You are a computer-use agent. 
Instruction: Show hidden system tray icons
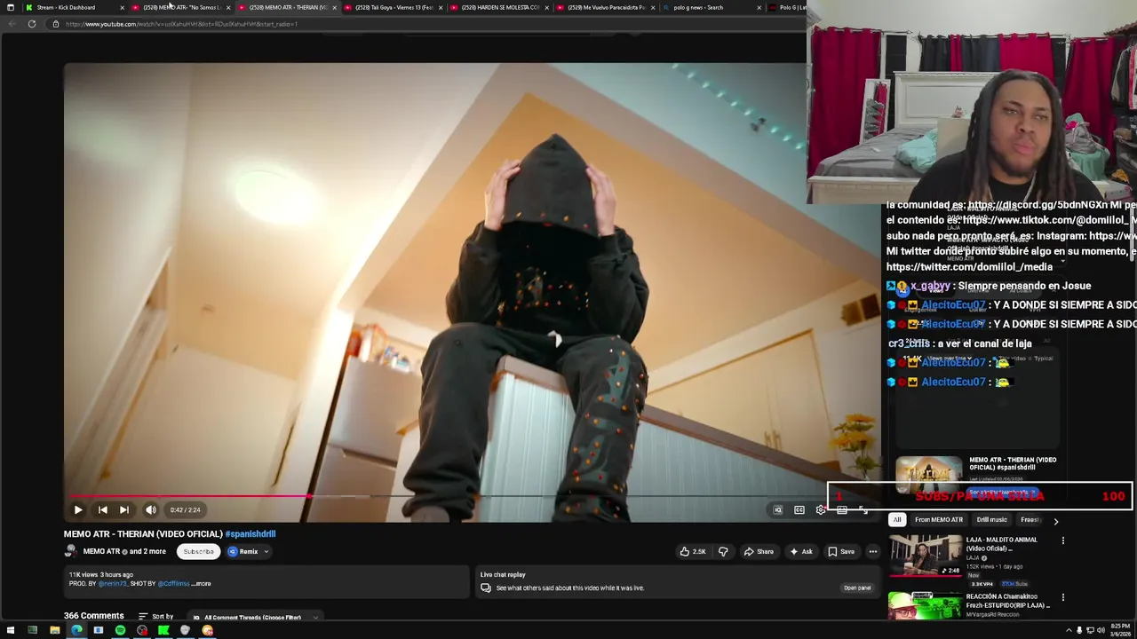click(1069, 630)
